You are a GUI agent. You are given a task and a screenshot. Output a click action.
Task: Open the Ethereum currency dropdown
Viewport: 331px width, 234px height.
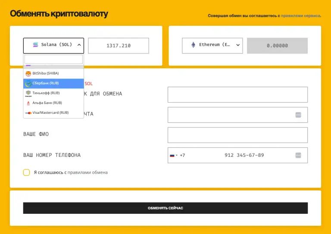(212, 46)
